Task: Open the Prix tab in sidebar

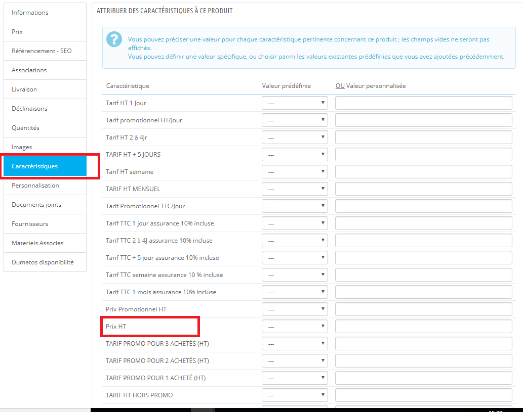Action: (45, 32)
